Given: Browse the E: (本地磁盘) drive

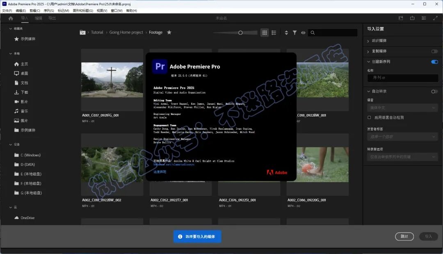Looking at the screenshot, I should (28, 174).
